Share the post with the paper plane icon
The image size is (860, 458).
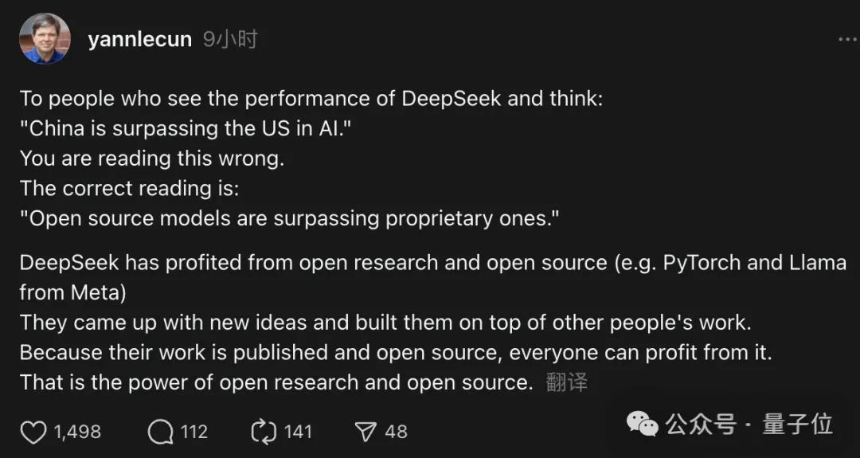[x=365, y=432]
